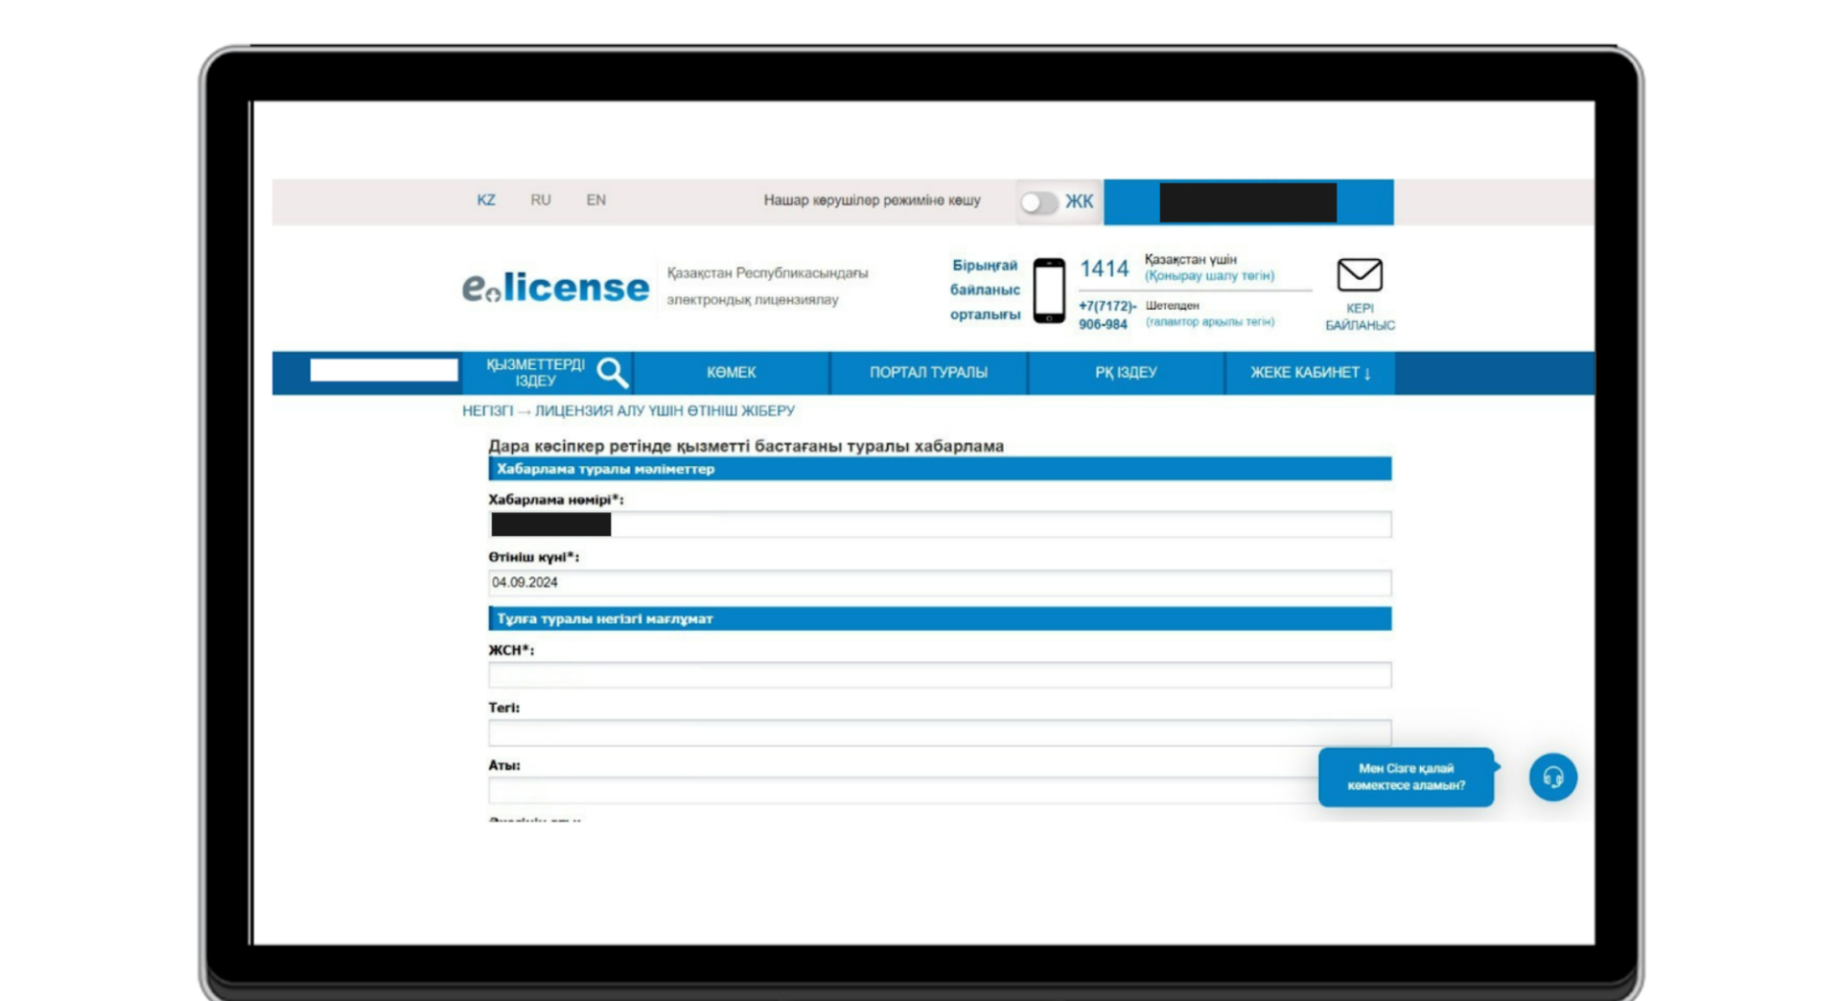Click the Өтініш күні date field

(940, 582)
